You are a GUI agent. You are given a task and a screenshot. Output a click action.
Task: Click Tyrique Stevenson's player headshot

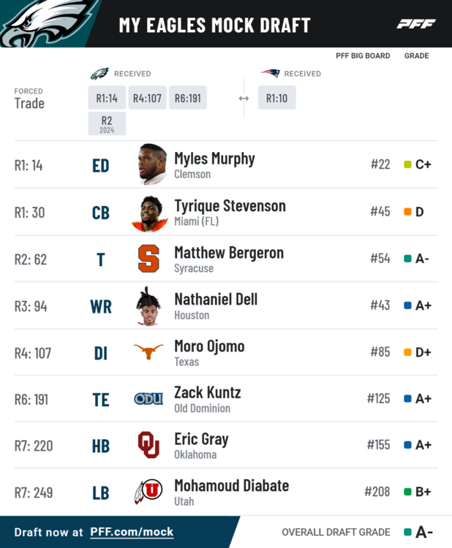tap(150, 212)
